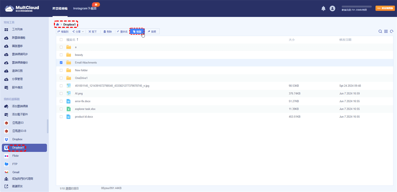Check the box for explorer task.xlsx
Image resolution: width=397 pixels, height=192 pixels.
pos(61,109)
